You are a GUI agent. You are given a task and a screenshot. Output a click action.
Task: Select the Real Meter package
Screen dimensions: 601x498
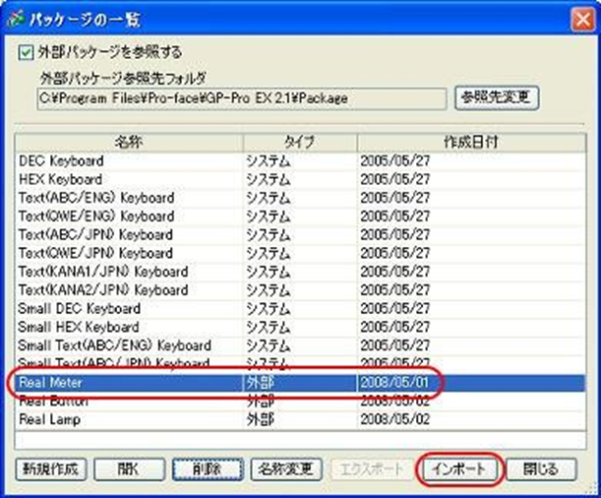[301, 383]
